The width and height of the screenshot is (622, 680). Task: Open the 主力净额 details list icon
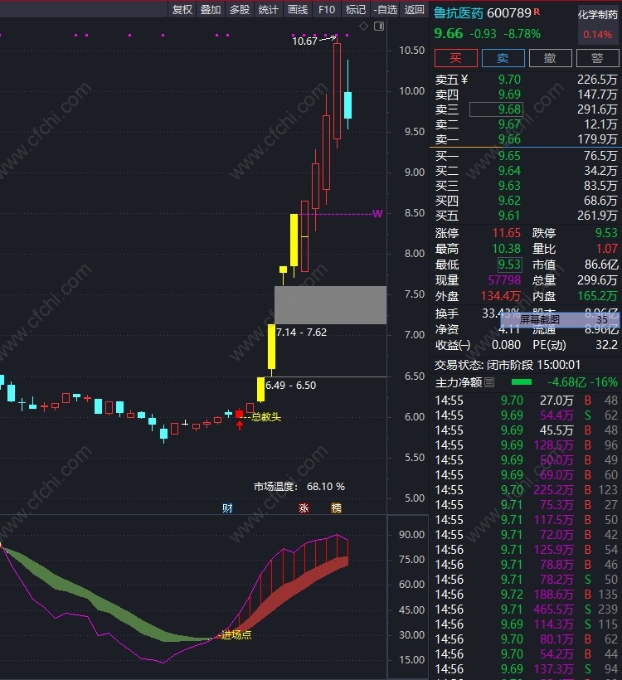click(489, 382)
